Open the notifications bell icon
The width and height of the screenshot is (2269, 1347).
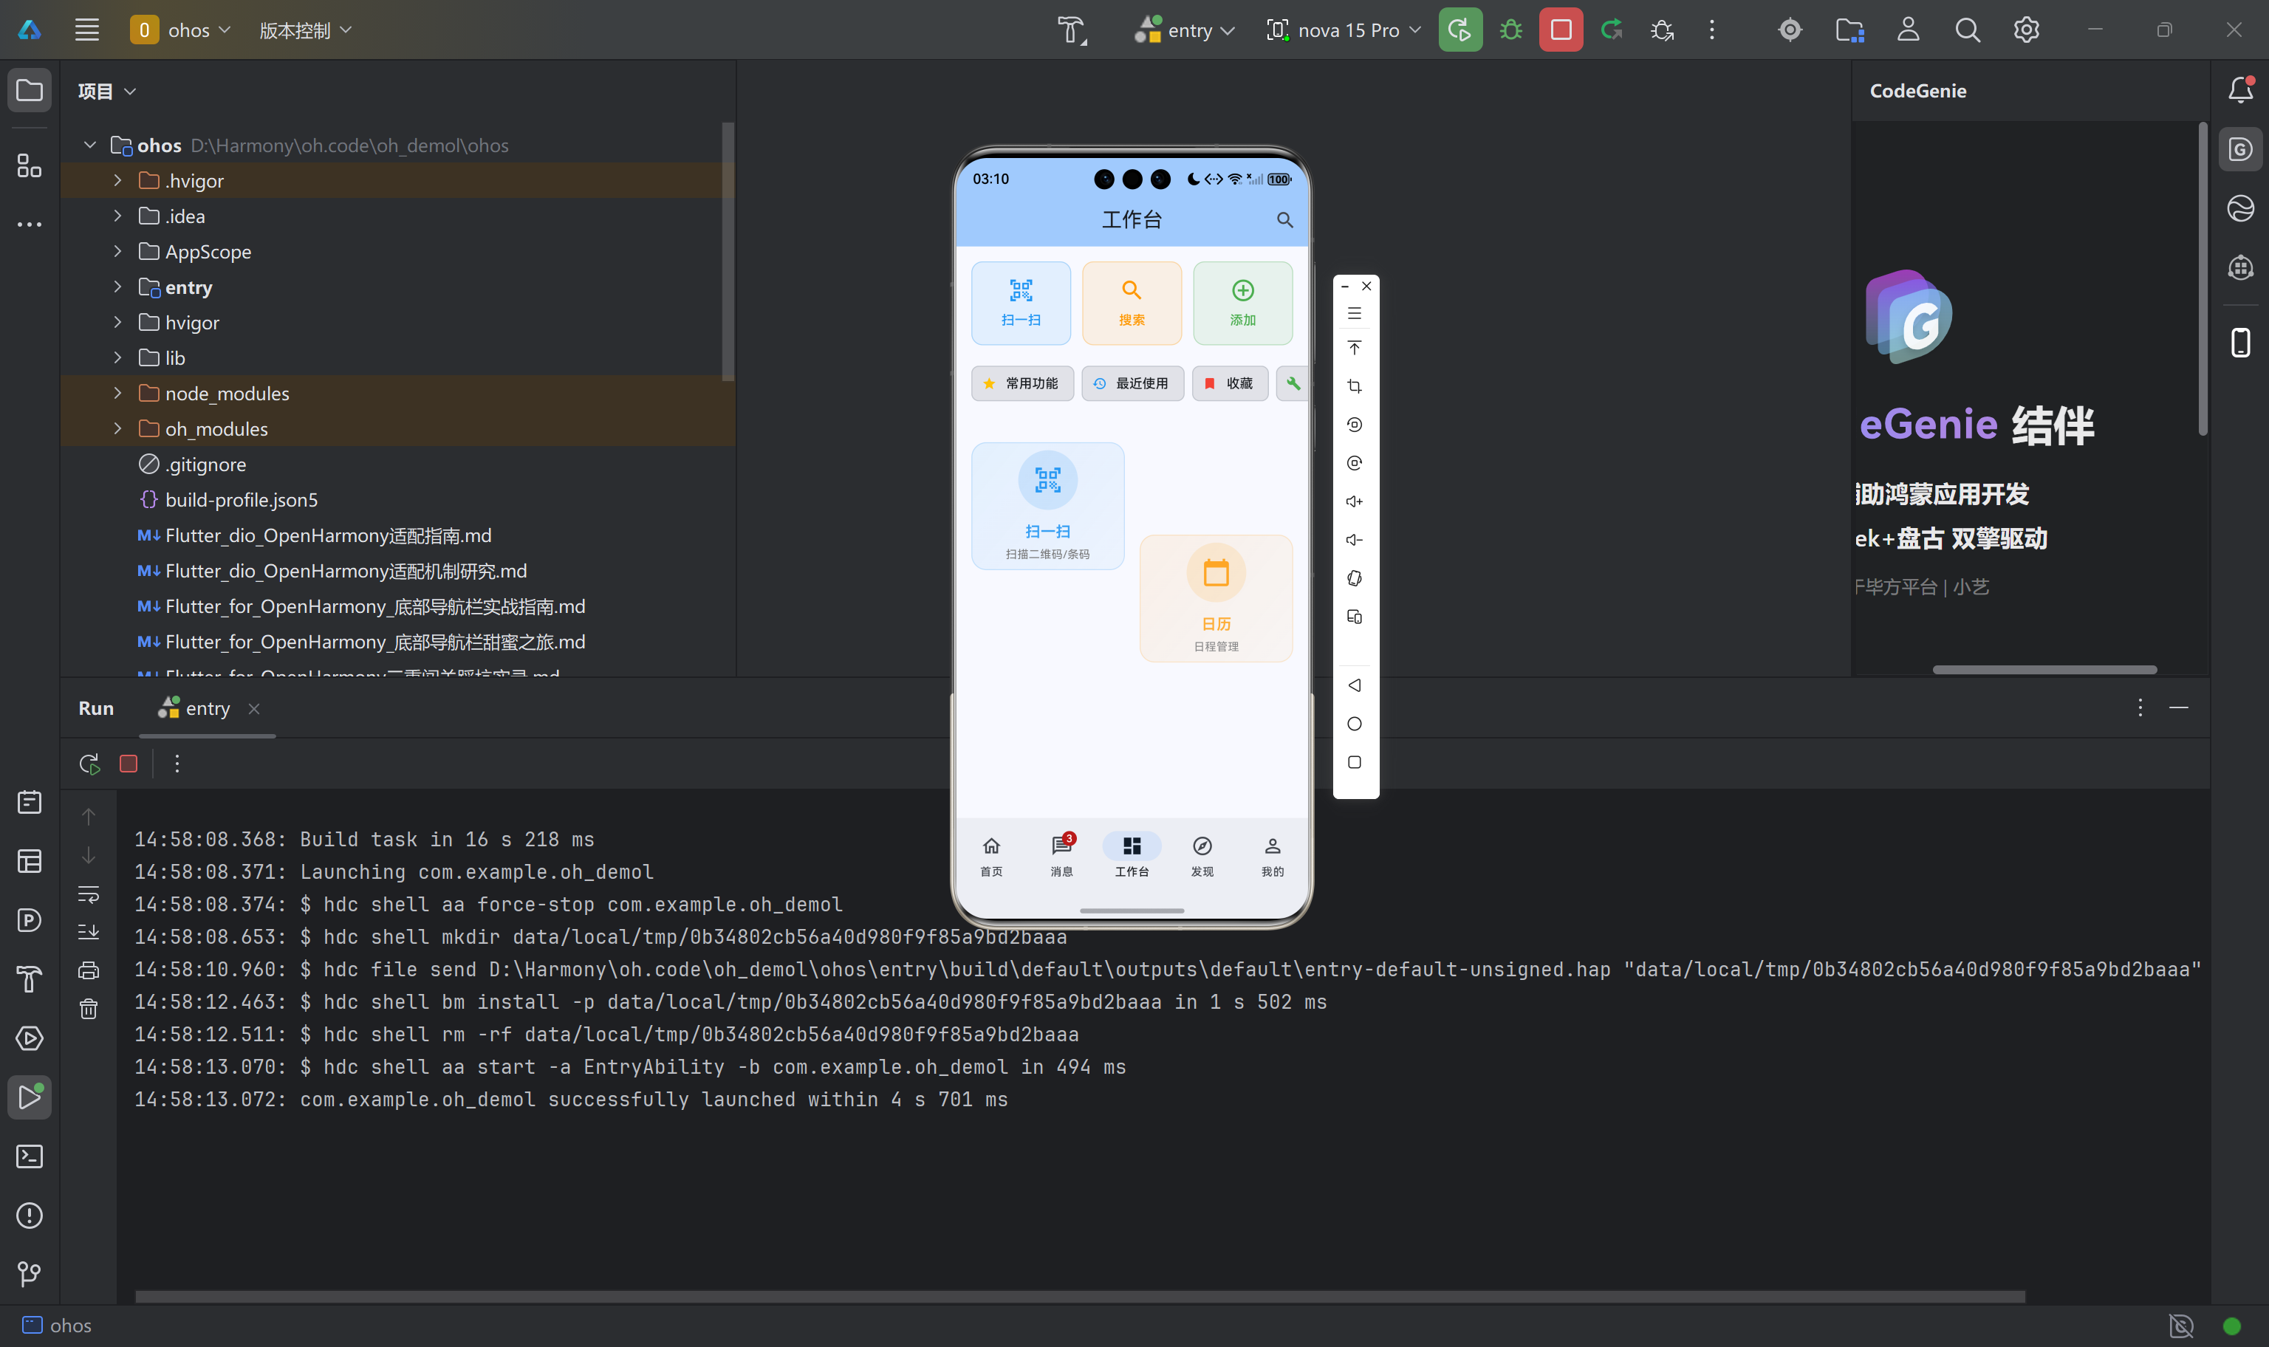point(2240,90)
